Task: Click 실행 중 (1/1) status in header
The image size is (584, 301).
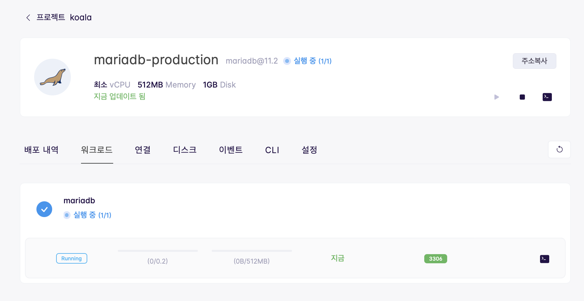Action: 312,61
